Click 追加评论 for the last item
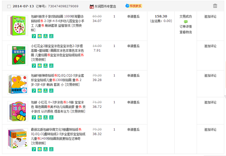The image size is (226, 156). pos(210,130)
